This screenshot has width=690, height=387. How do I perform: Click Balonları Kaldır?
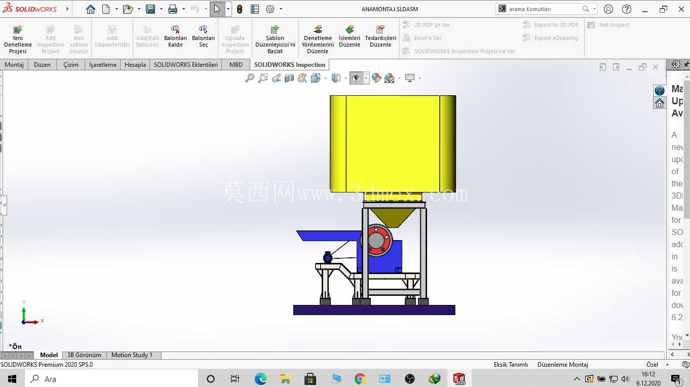tap(175, 36)
